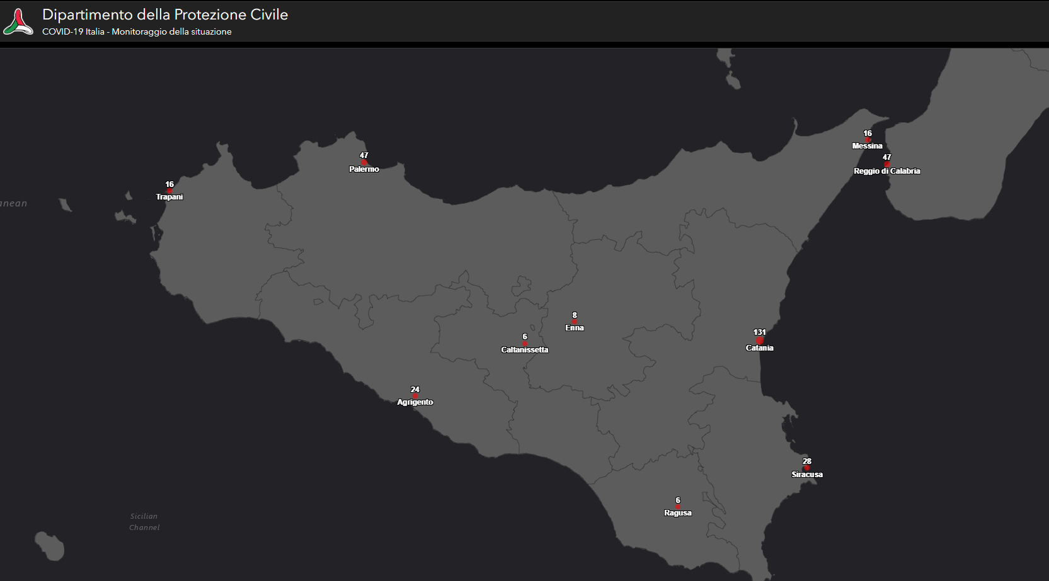Click the Siracusa map marker

coord(806,467)
